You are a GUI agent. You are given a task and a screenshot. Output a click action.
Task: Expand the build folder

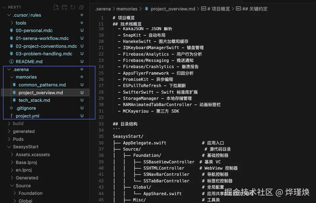point(9,123)
